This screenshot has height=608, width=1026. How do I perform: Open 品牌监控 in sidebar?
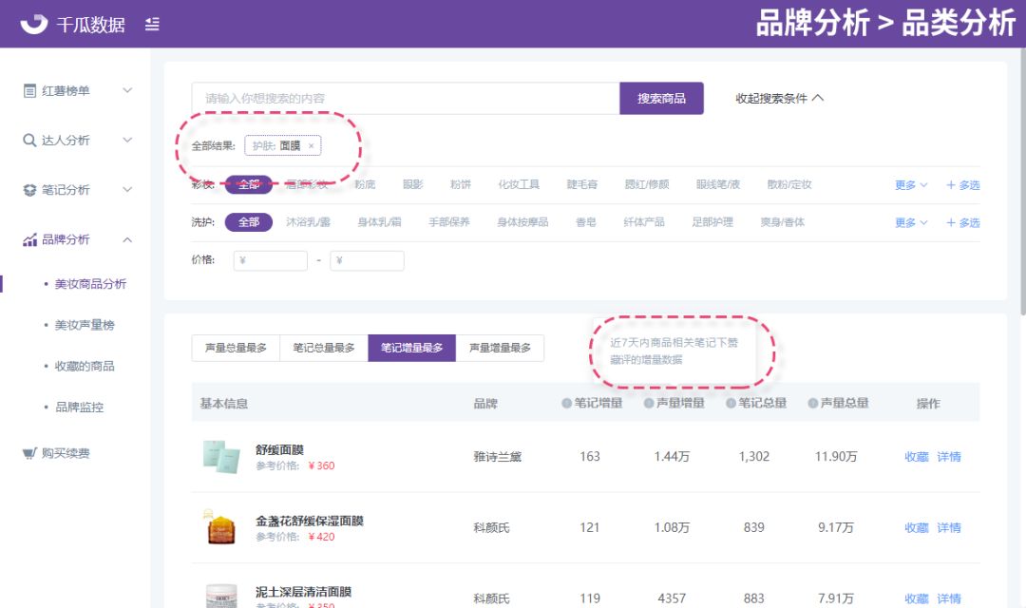click(79, 408)
